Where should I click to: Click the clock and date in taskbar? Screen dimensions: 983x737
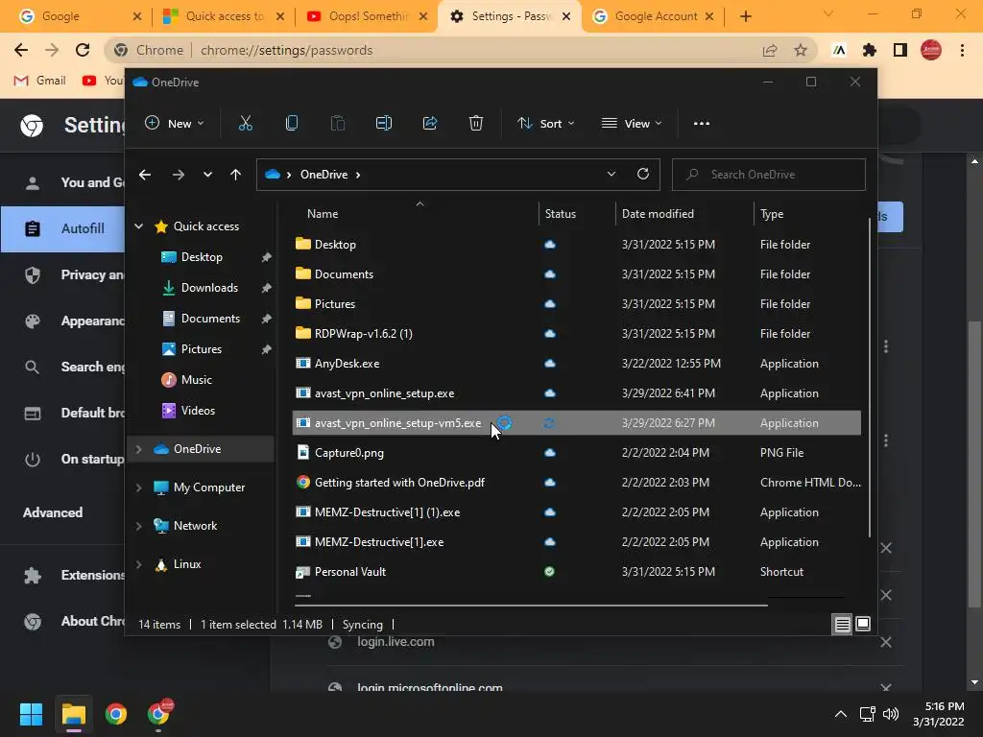click(x=938, y=714)
